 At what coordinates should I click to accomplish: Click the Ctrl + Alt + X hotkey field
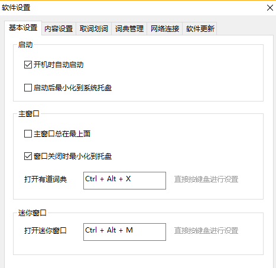click(x=125, y=181)
